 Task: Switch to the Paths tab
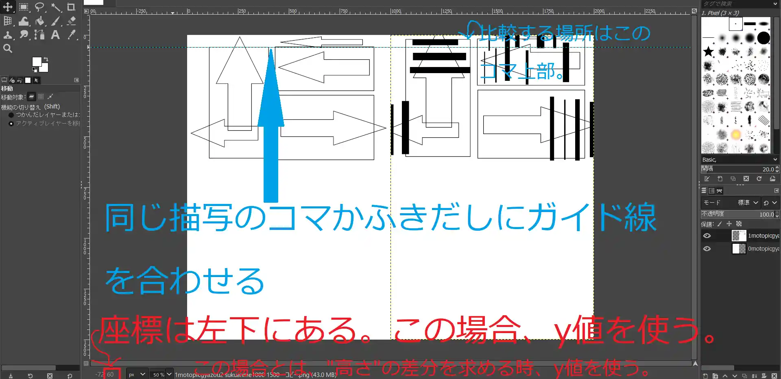[x=720, y=191]
